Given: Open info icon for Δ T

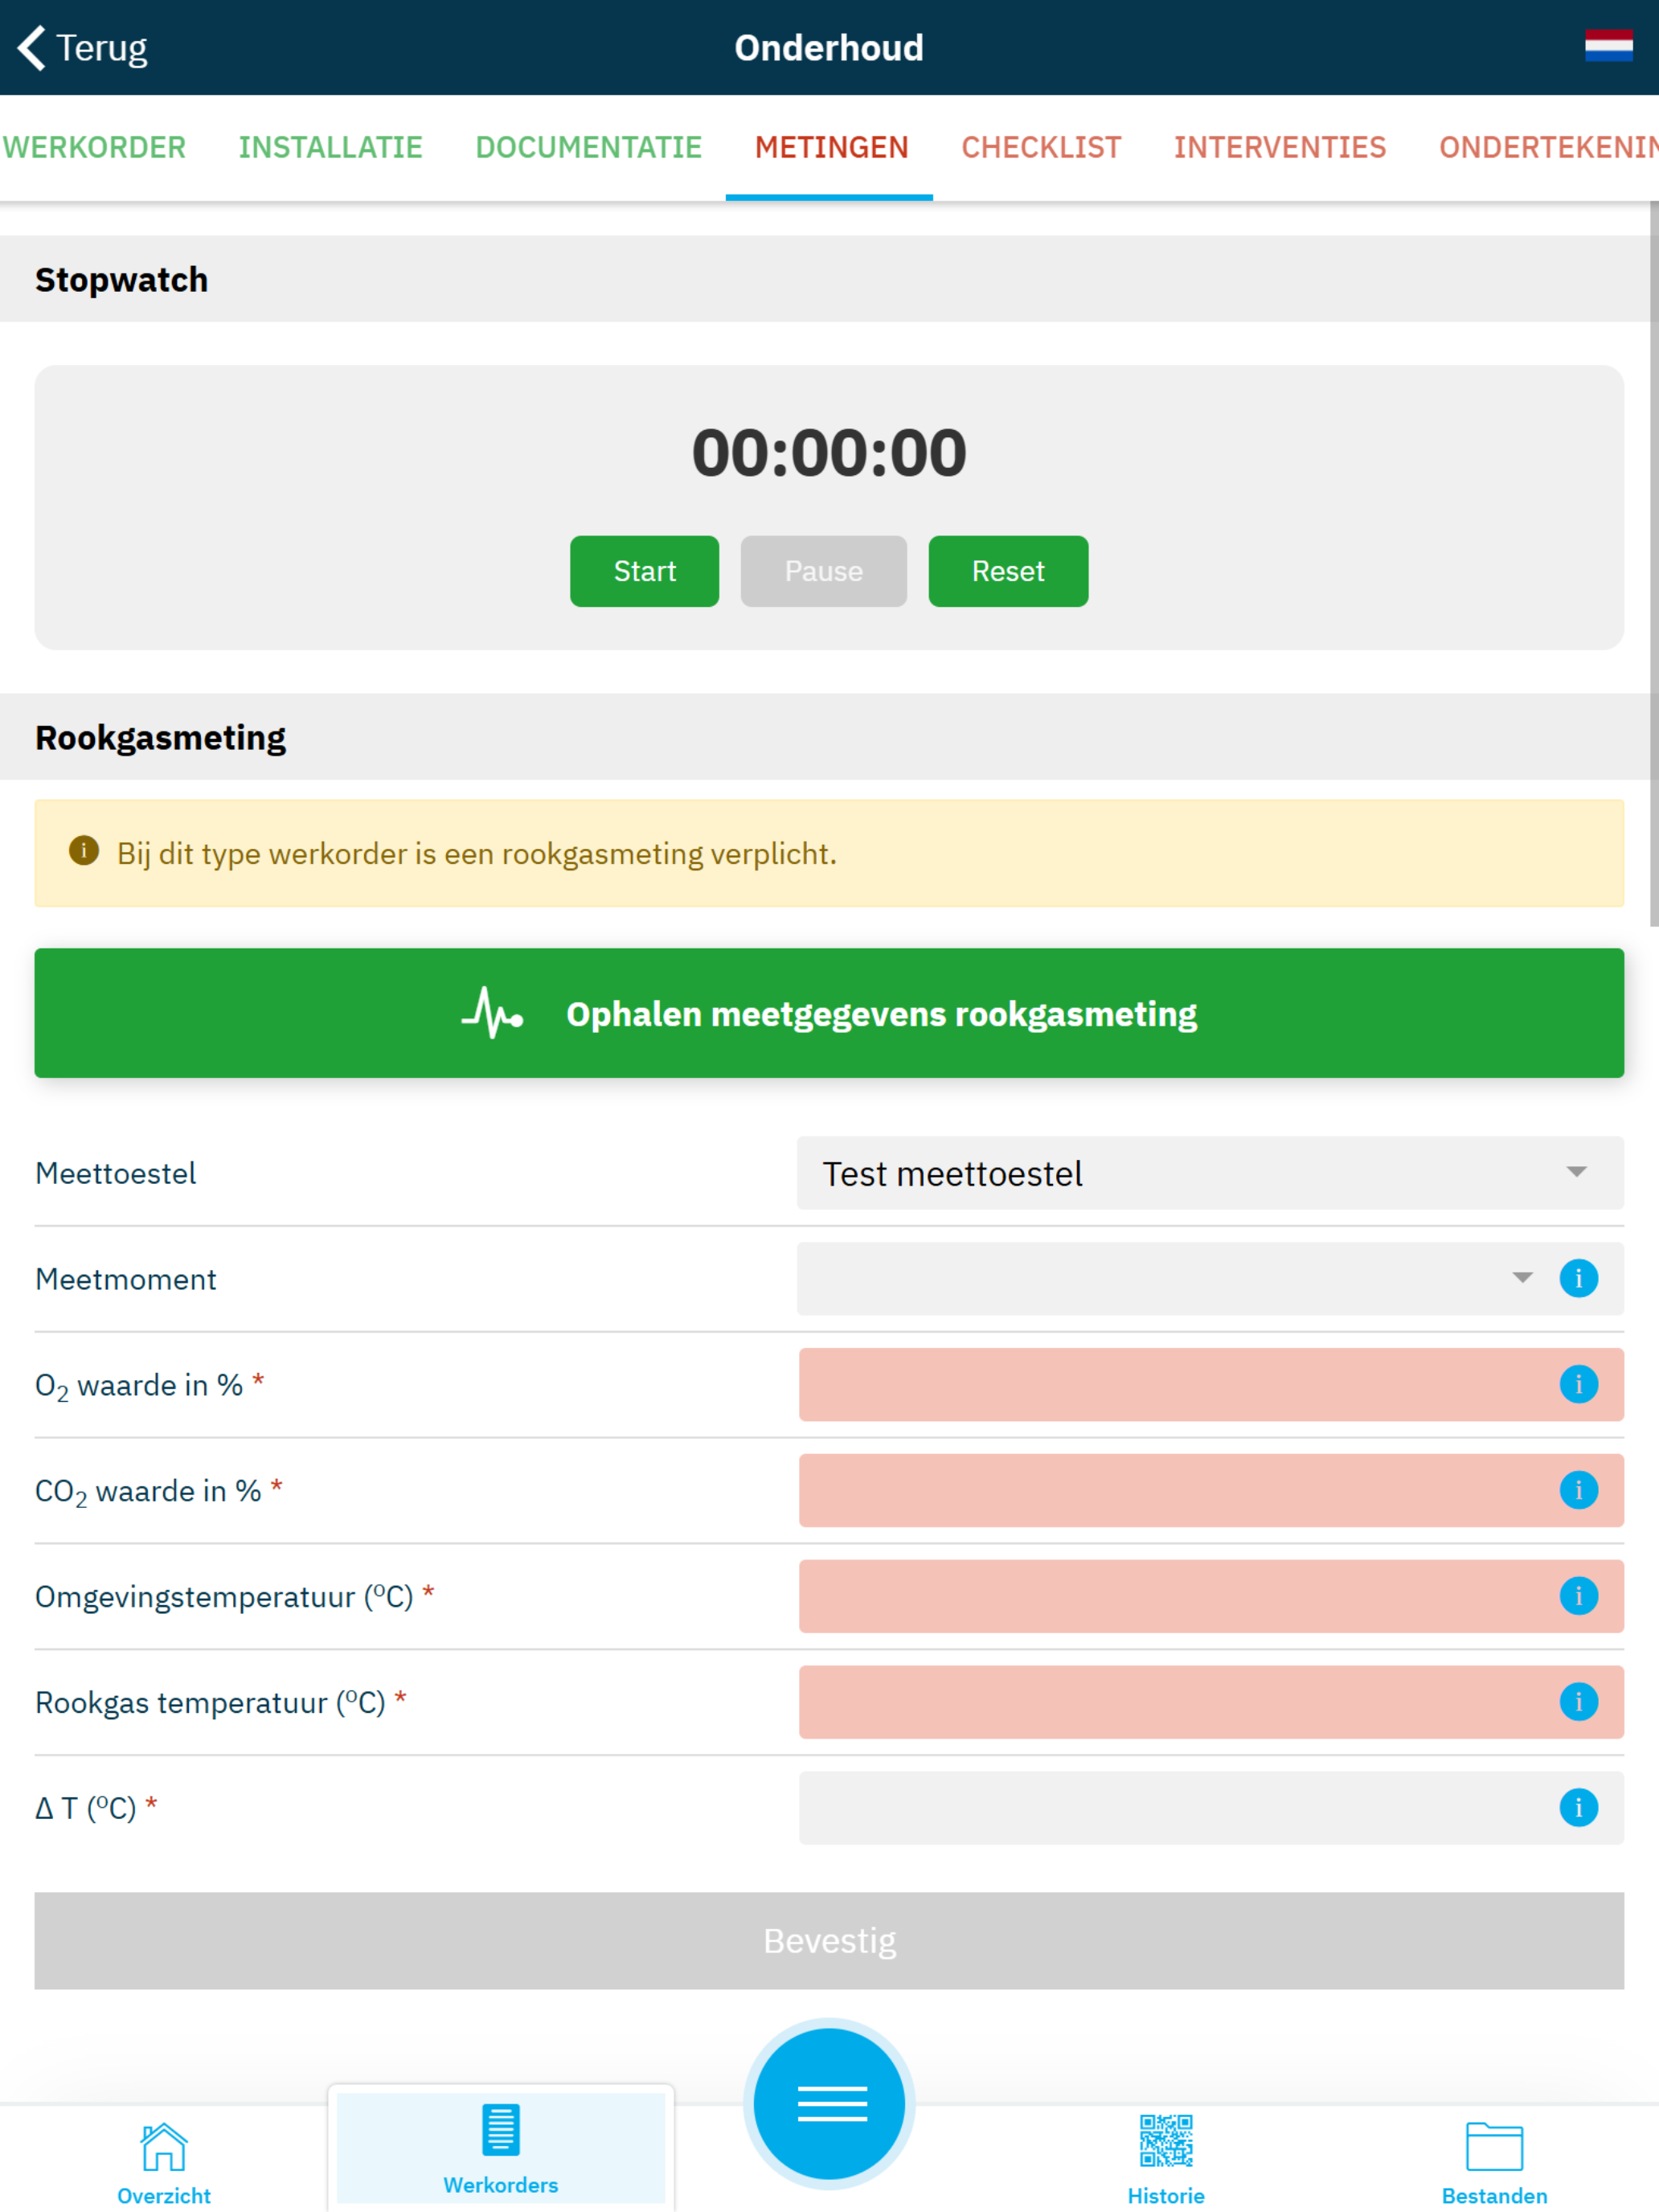Looking at the screenshot, I should pyautogui.click(x=1578, y=1808).
